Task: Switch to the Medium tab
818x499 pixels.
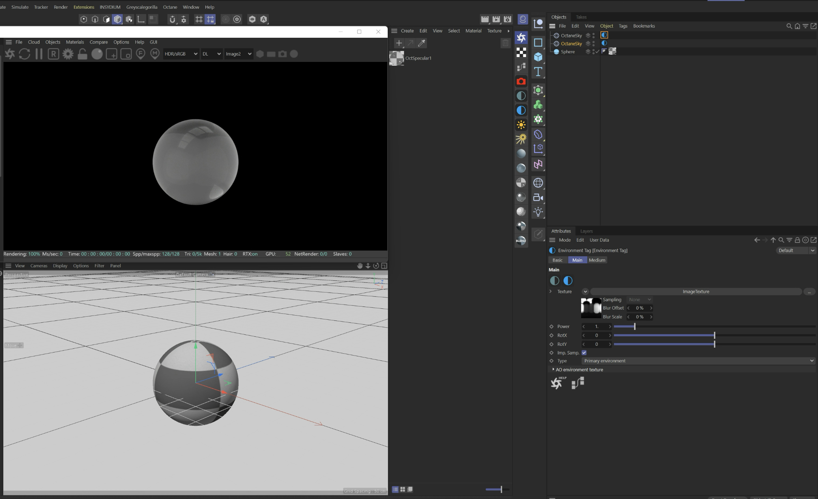Action: point(597,260)
